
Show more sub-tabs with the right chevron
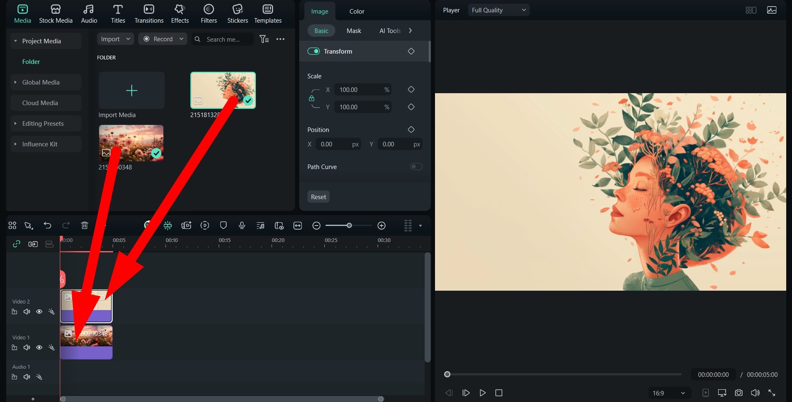tap(410, 31)
